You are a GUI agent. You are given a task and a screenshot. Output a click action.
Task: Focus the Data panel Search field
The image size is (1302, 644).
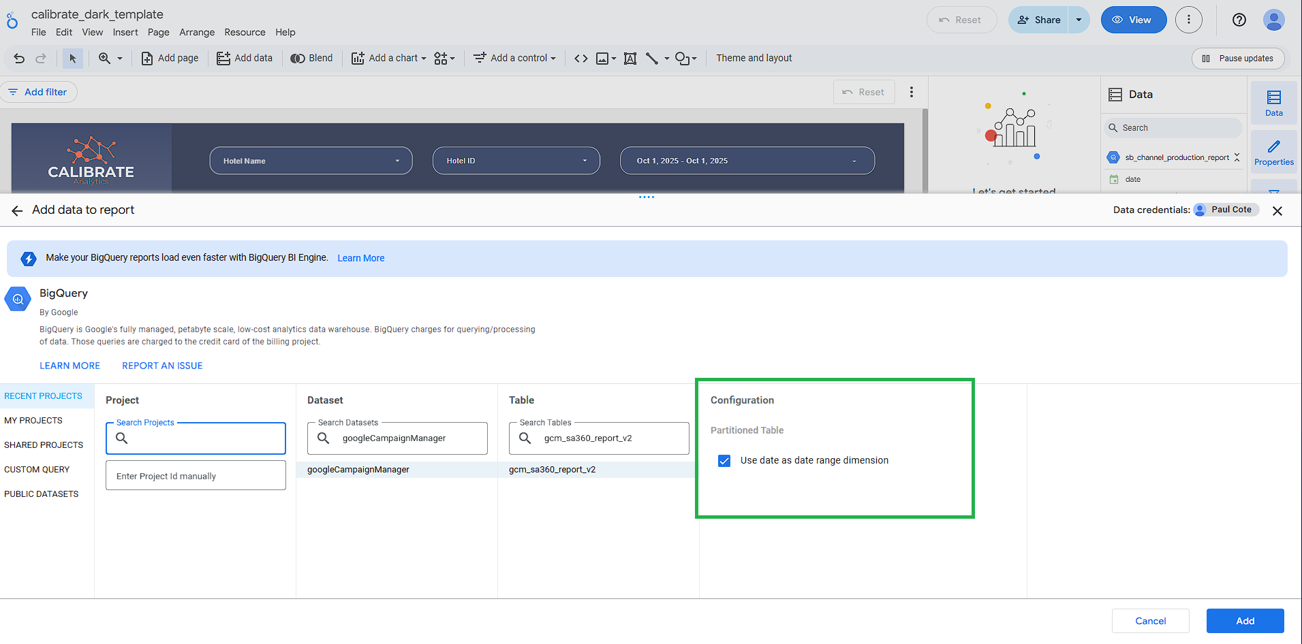[1173, 128]
